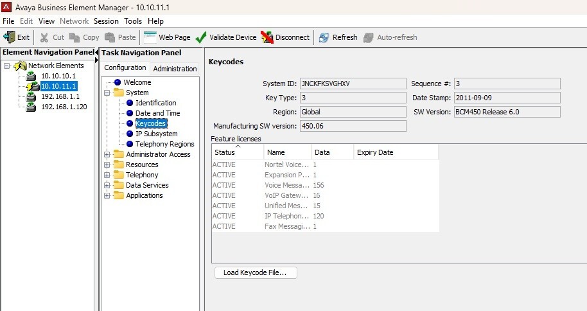Image resolution: width=587 pixels, height=311 pixels.
Task: Click the Telephony folder icon
Action: [119, 175]
